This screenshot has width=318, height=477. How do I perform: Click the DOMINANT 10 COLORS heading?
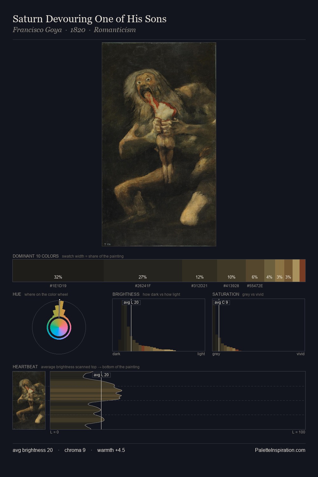click(36, 256)
